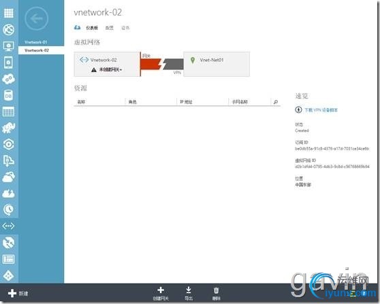380x304 pixels.
Task: Click Vnetwork-02 box in network diagram
Action: [x=107, y=64]
